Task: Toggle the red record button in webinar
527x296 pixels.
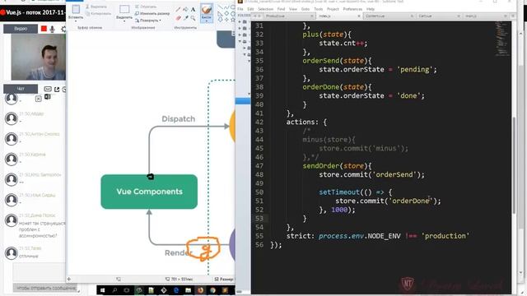Action: pos(44,29)
